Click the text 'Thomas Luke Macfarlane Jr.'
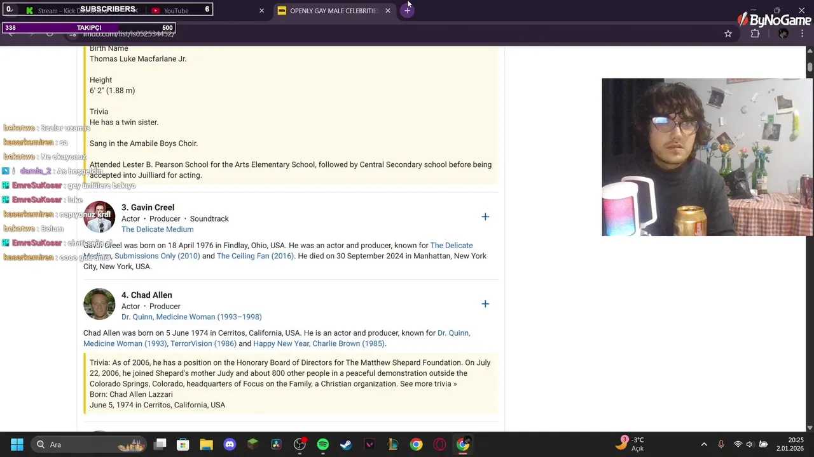 coord(138,58)
